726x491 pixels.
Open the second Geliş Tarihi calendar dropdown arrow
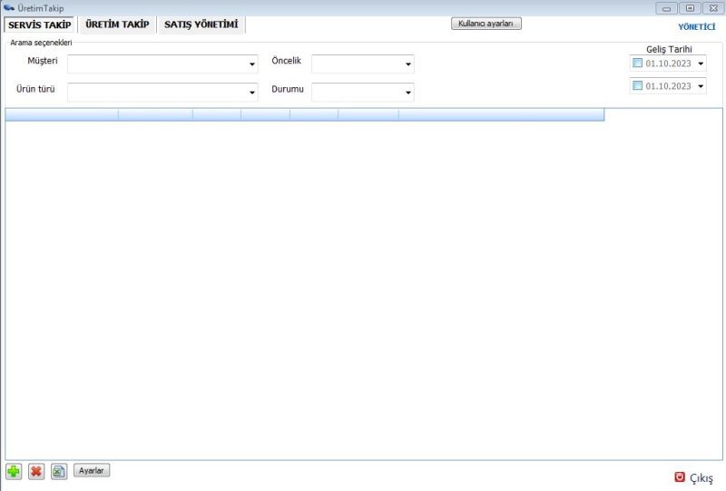701,86
